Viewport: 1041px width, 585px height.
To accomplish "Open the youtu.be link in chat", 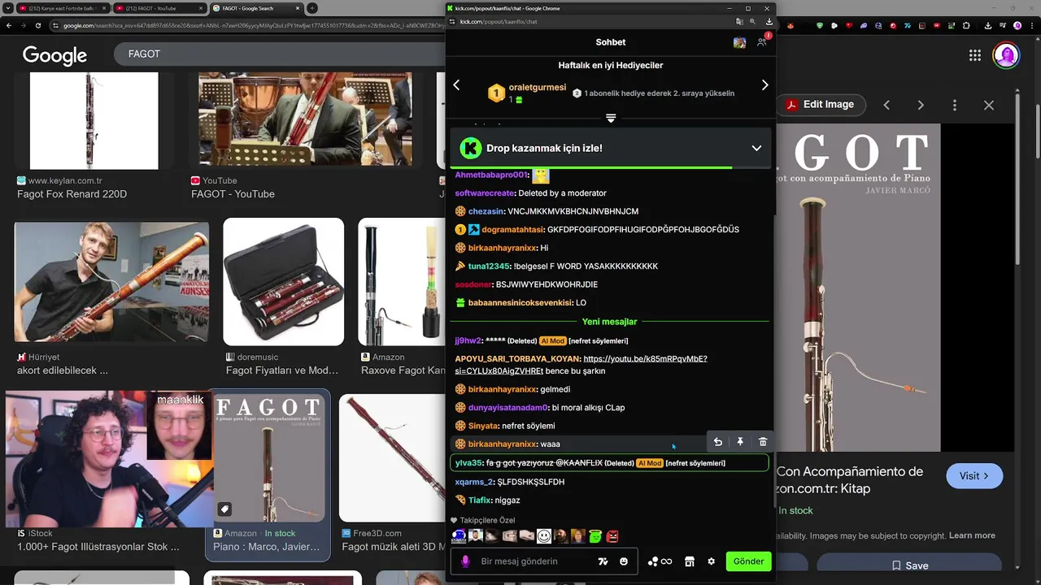I will 581,365.
